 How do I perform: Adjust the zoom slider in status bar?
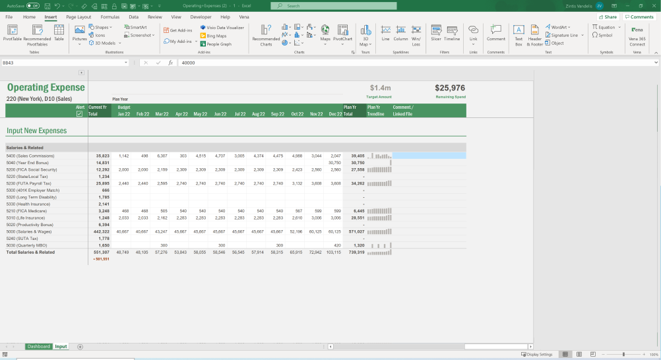tap(623, 354)
